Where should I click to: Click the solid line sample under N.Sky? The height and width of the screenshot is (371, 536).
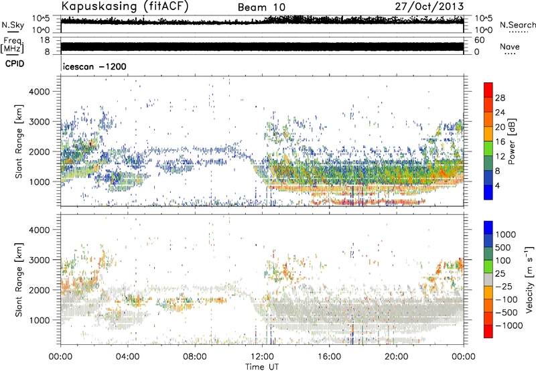13,32
